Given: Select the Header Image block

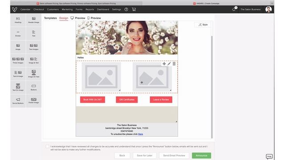Looking at the screenshot, I should tap(34, 20).
